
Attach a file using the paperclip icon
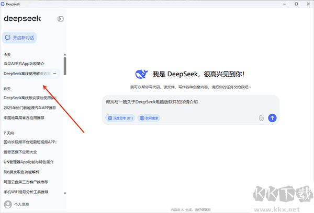click(x=261, y=118)
